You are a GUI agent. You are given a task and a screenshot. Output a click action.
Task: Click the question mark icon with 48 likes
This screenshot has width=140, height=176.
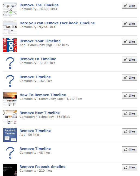click(10, 153)
